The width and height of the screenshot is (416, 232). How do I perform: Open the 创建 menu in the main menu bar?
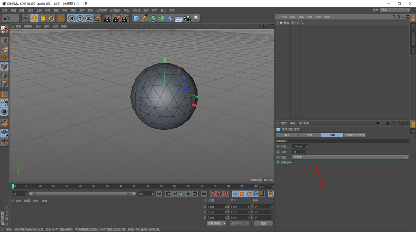tap(22, 10)
